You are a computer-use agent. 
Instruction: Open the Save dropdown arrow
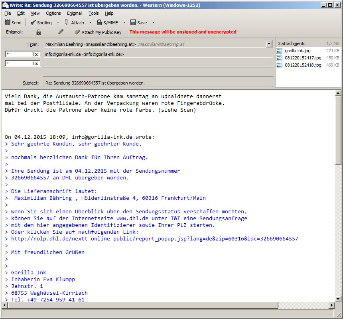(153, 22)
